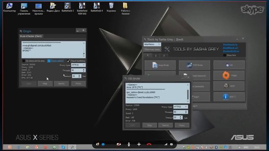
Task: Toggle video camera in Skype call bar
Action: coord(119,144)
